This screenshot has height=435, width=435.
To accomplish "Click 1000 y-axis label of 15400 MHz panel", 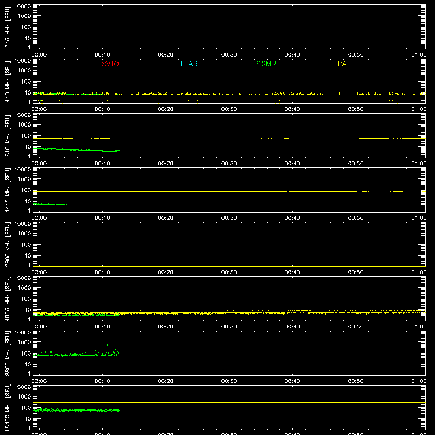I will [24, 397].
